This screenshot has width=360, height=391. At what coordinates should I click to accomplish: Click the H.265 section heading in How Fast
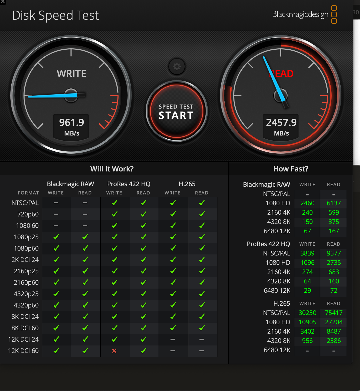(281, 303)
